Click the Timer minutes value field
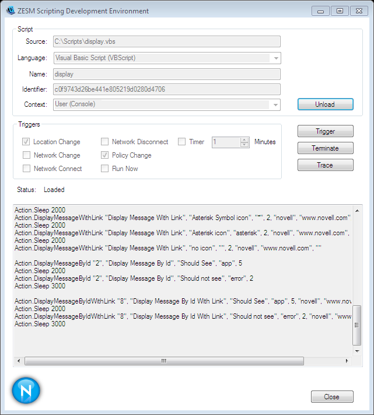The image size is (374, 415). tap(226, 142)
